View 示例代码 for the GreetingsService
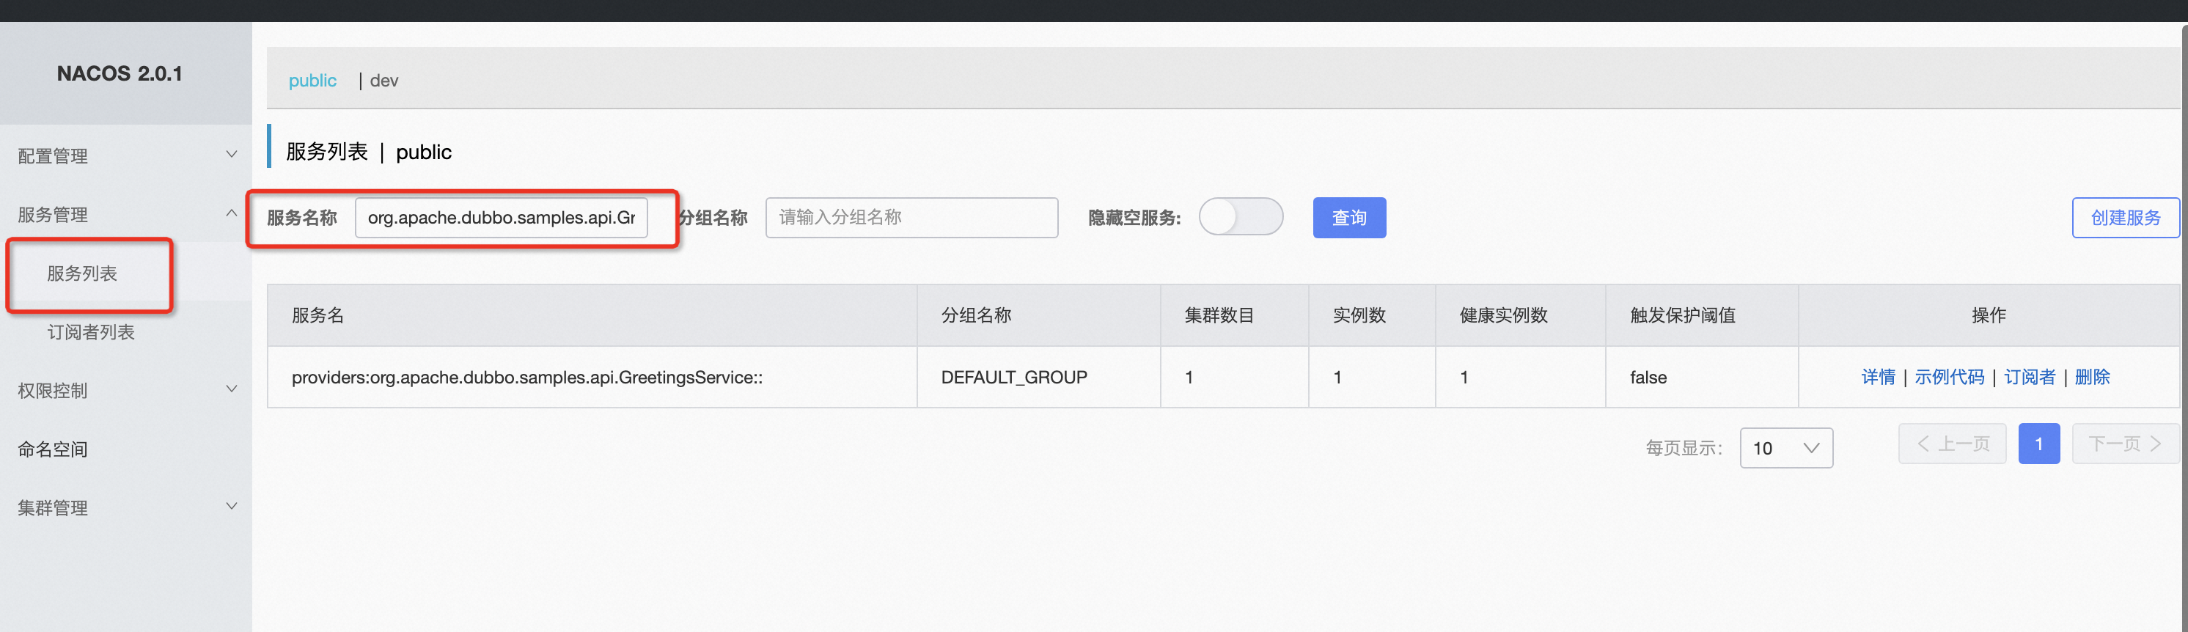This screenshot has width=2188, height=632. pos(1948,377)
